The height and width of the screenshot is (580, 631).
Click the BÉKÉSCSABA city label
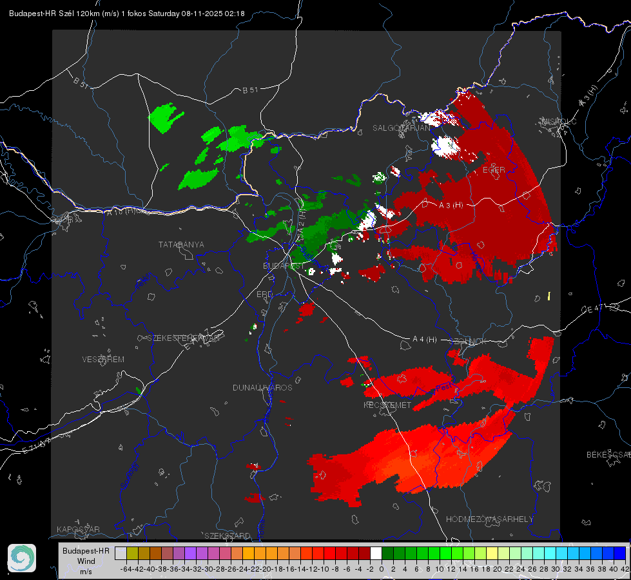point(608,455)
